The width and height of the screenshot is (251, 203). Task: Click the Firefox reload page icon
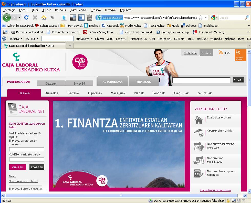[x=26, y=18]
